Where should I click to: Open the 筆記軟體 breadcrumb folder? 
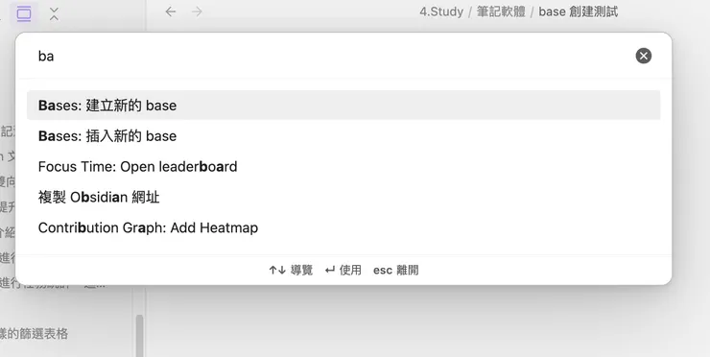tap(501, 12)
